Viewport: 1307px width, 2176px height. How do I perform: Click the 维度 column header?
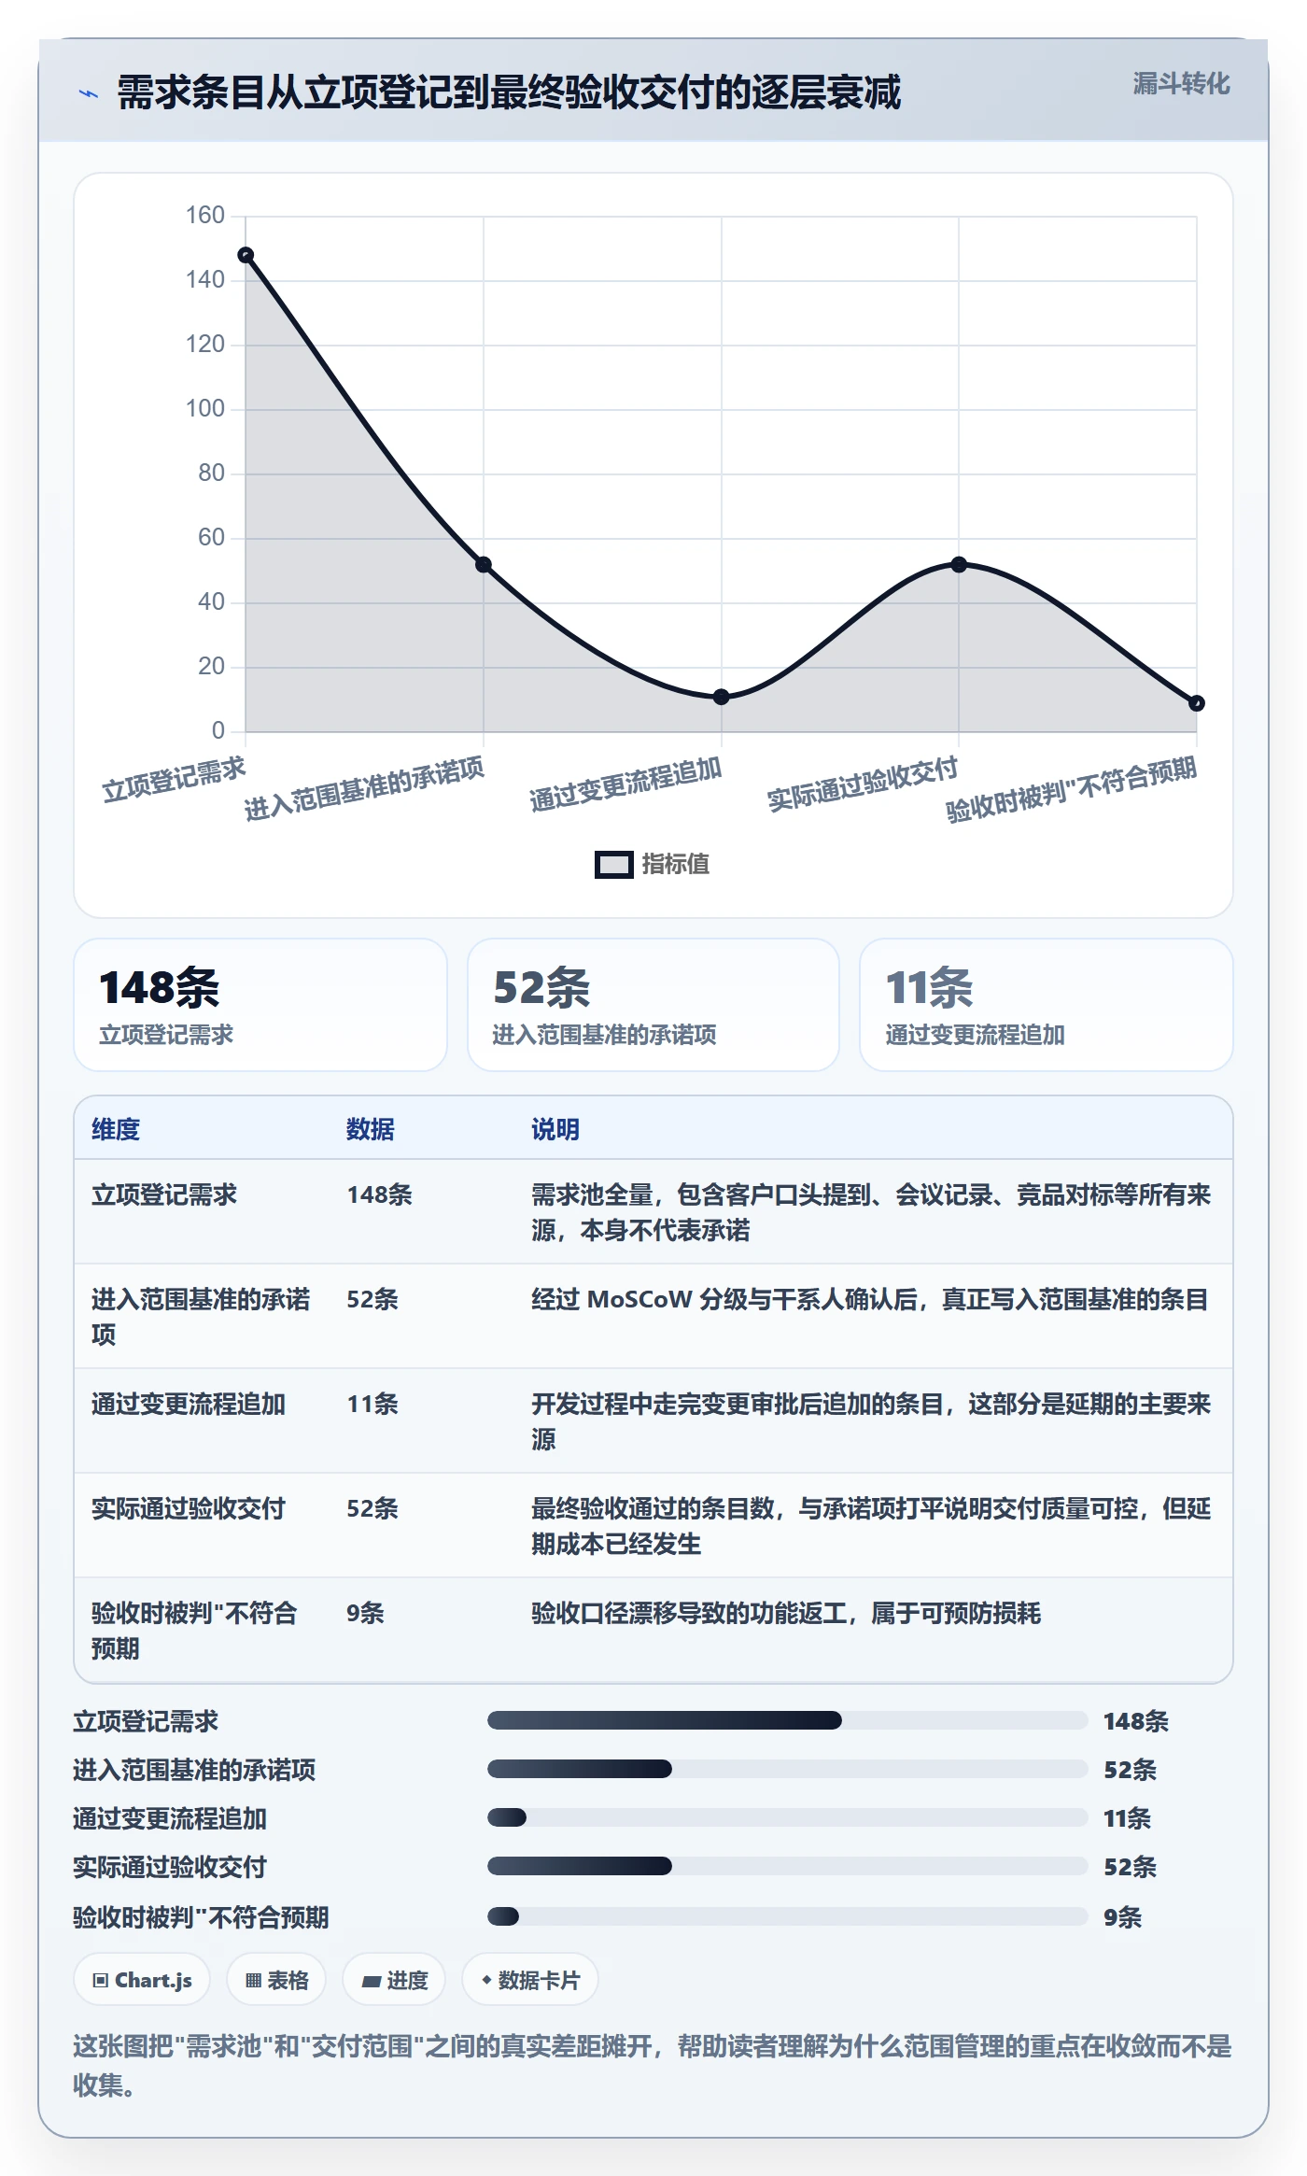pyautogui.click(x=116, y=1129)
